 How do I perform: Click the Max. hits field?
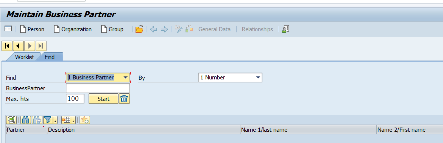[75, 99]
